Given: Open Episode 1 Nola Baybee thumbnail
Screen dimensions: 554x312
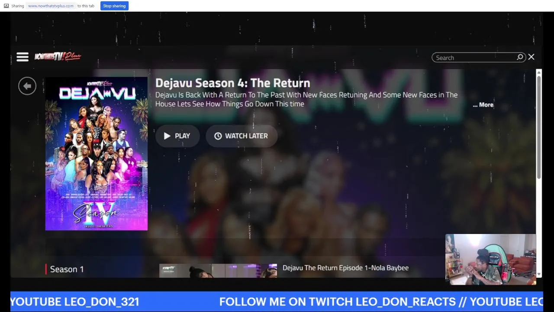Looking at the screenshot, I should pos(218,270).
